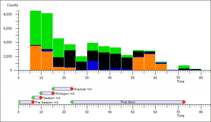The height and width of the screenshot is (122, 211).
Task: Select the large blue segment at time 30-35
Action: (x=92, y=65)
